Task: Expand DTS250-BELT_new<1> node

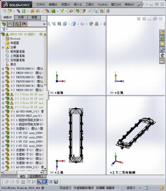Action: (x=3, y=116)
